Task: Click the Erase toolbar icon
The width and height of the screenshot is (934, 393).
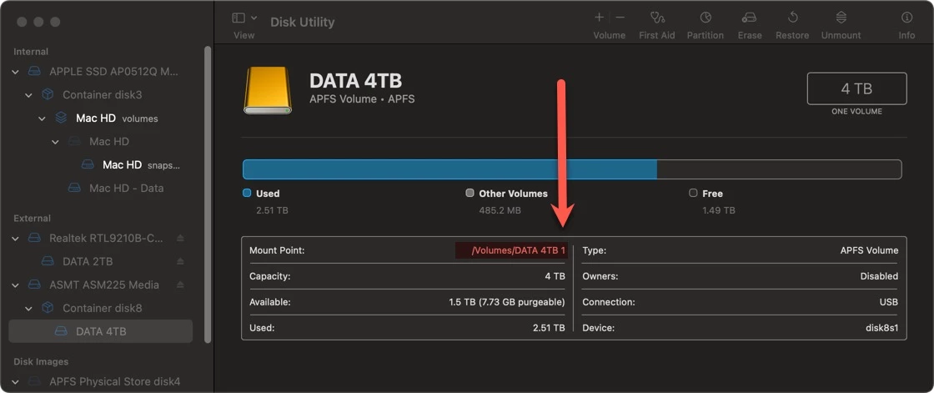Action: click(x=750, y=18)
